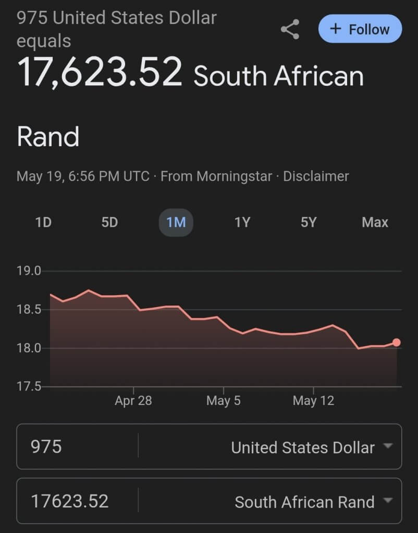
Task: Click the From Morningstar source text
Action: [x=216, y=176]
